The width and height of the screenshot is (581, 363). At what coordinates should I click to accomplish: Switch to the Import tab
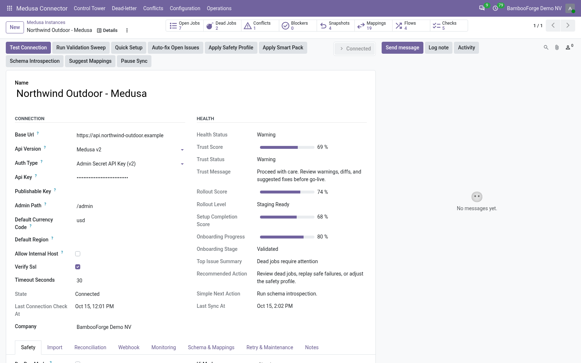pyautogui.click(x=55, y=347)
